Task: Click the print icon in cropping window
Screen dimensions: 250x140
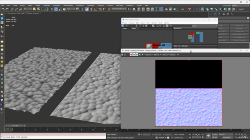Action: click(x=122, y=54)
